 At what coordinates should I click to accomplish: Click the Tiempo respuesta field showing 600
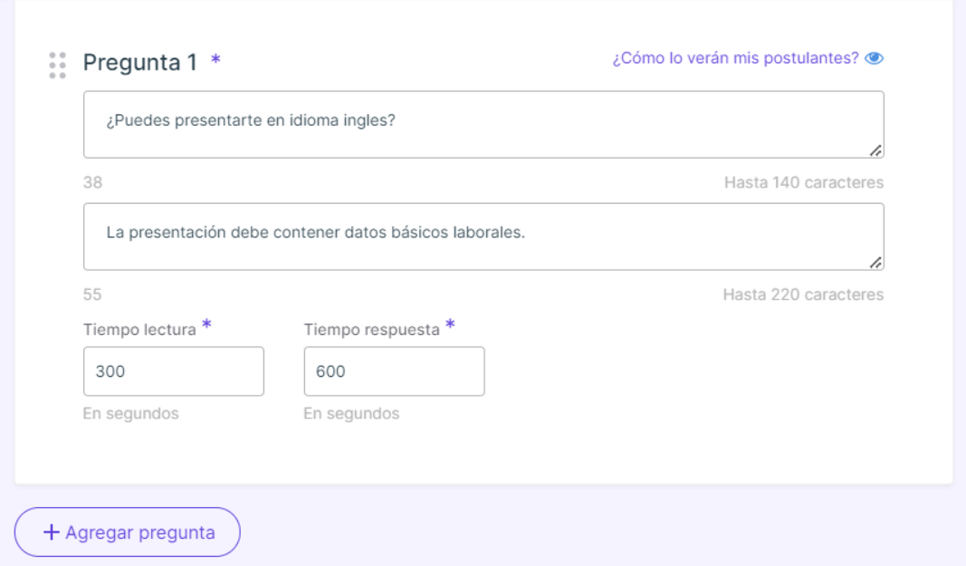395,371
